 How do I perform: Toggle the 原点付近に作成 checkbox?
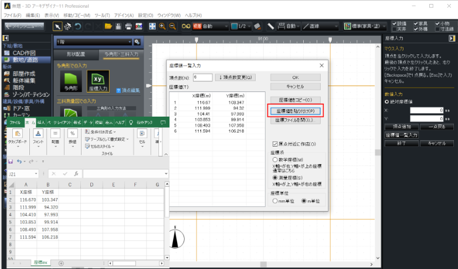click(275, 144)
